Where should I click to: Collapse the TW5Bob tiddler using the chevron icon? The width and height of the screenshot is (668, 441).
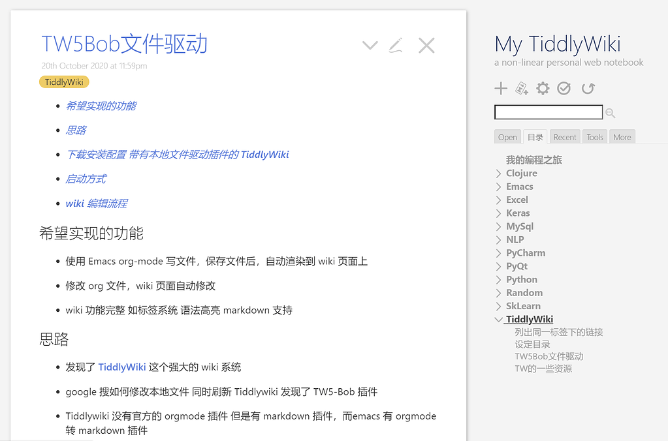coord(370,45)
